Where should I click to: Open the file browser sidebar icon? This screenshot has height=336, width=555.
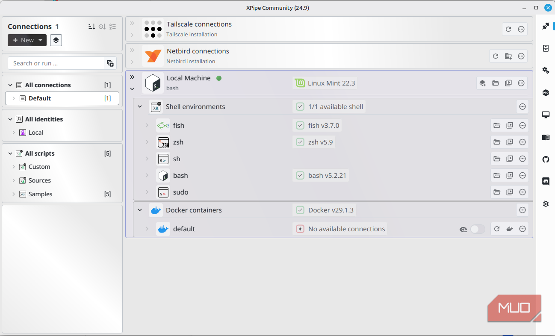pyautogui.click(x=546, y=48)
